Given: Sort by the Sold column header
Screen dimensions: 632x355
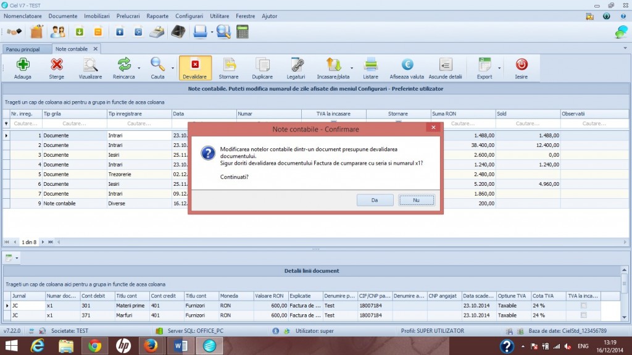Looking at the screenshot, I should (528, 114).
